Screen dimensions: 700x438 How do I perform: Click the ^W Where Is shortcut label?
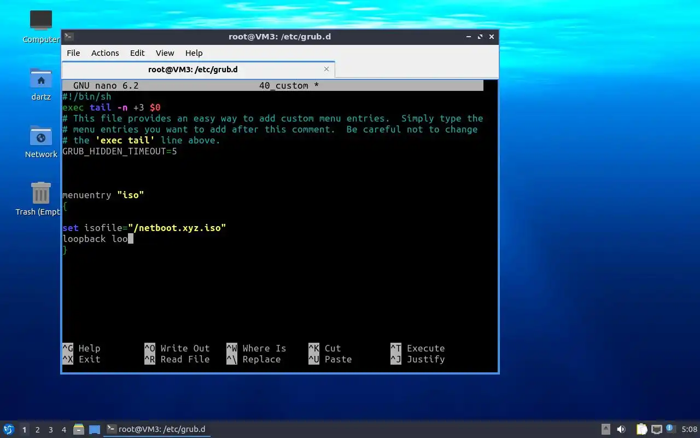(x=256, y=348)
